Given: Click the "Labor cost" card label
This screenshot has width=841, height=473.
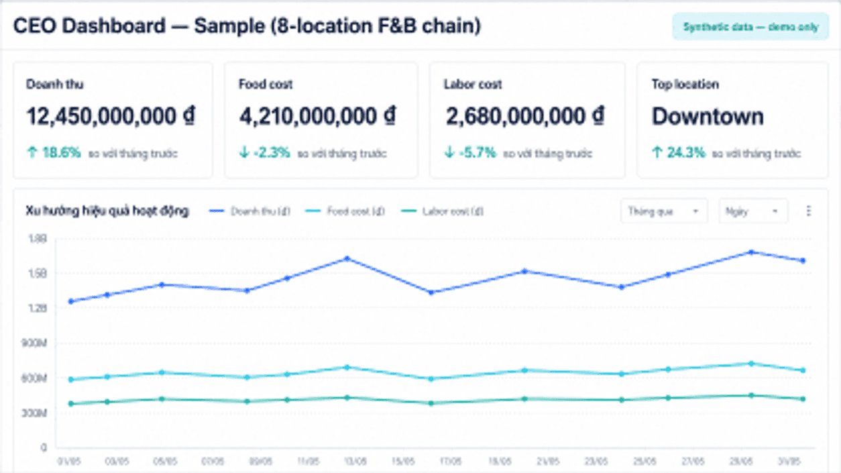Looking at the screenshot, I should [473, 85].
